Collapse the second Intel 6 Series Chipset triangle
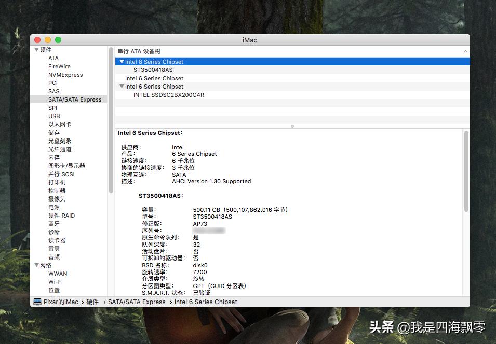The image size is (496, 344). click(122, 86)
